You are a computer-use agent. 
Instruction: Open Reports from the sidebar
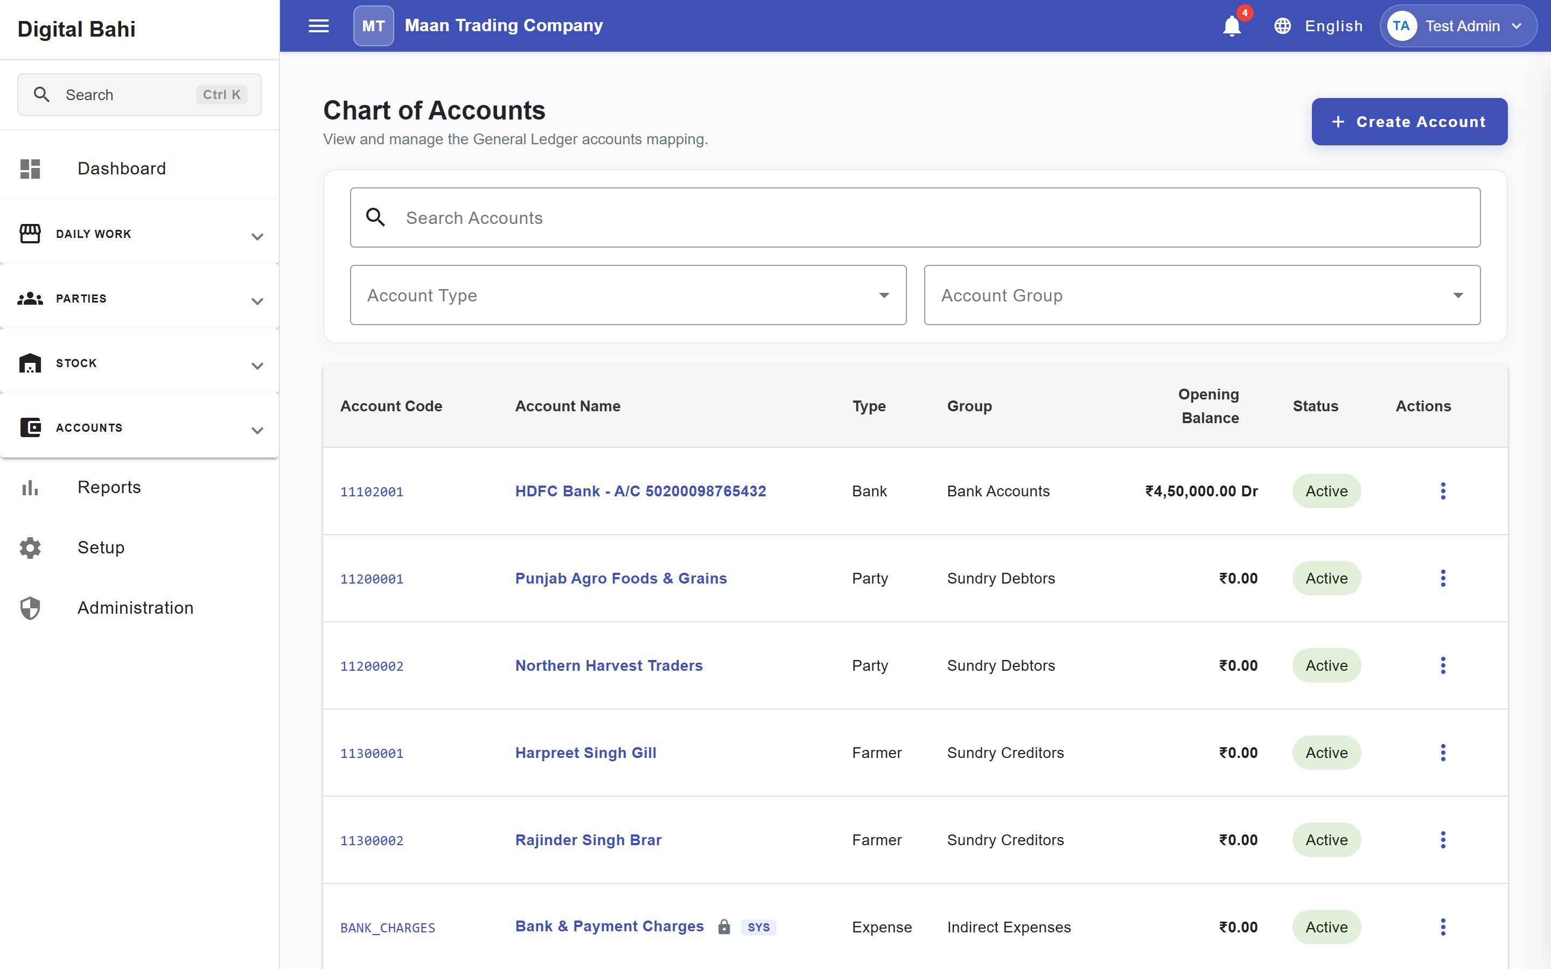[x=139, y=488]
